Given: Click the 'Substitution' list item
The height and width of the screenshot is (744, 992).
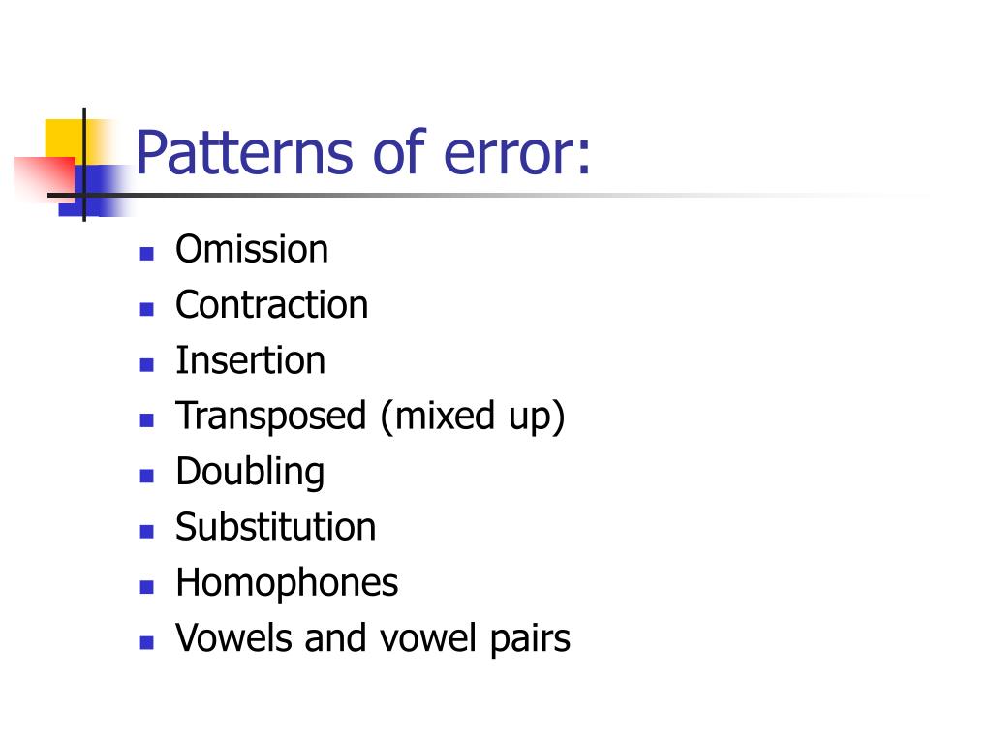Looking at the screenshot, I should [276, 526].
